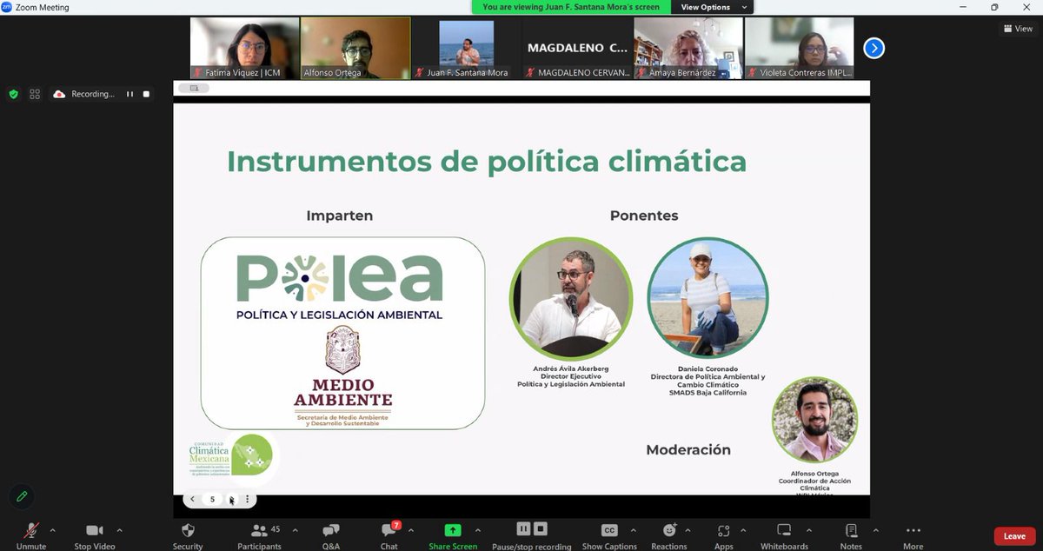
Task: Open the View menu in the top corner
Action: point(1017,28)
